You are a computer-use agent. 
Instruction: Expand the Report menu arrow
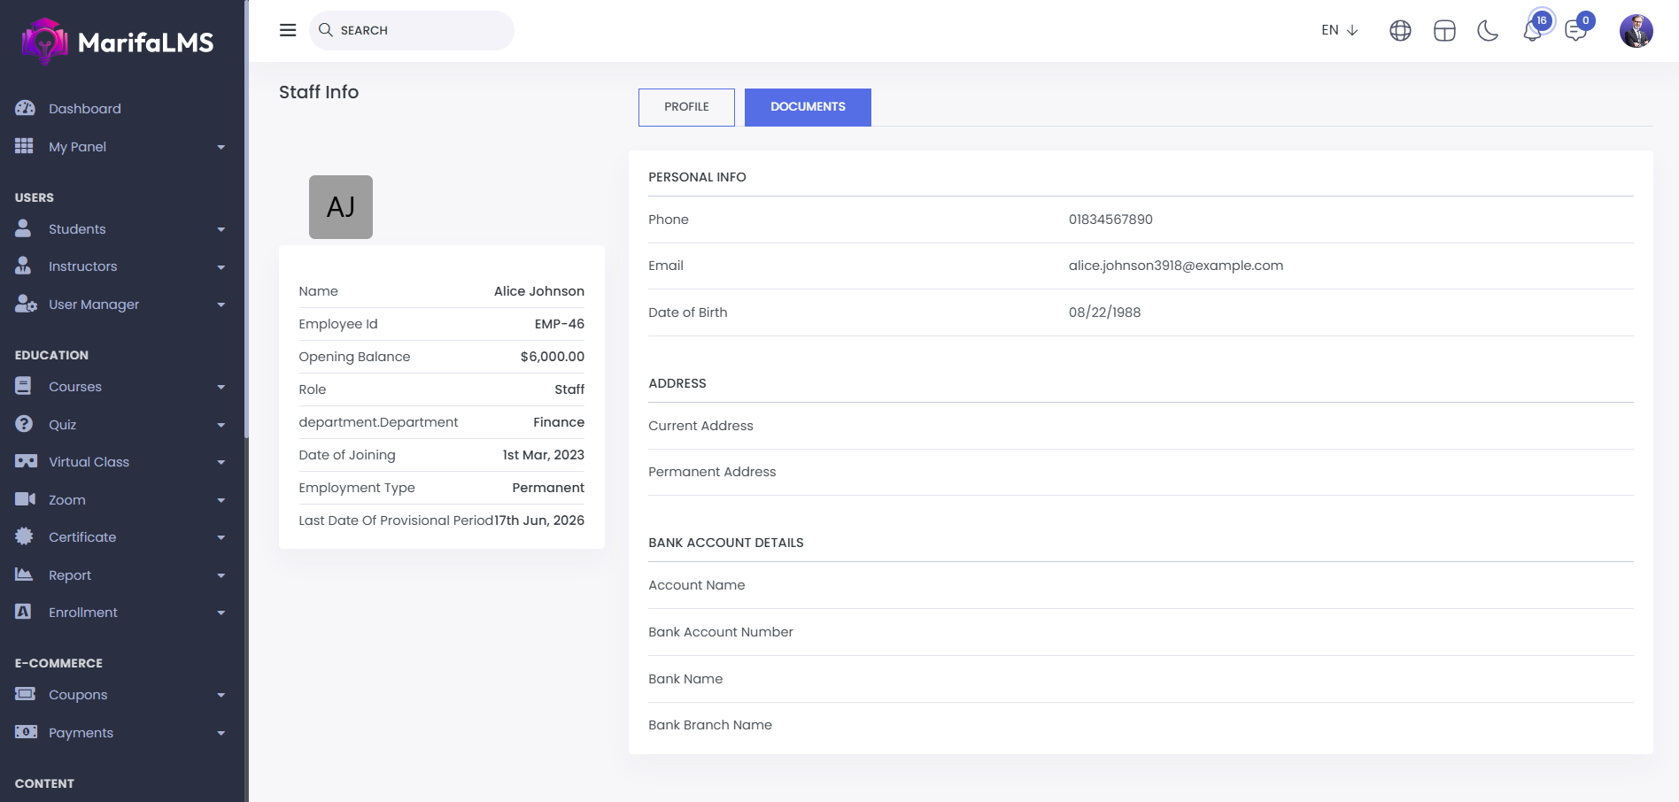click(x=221, y=575)
